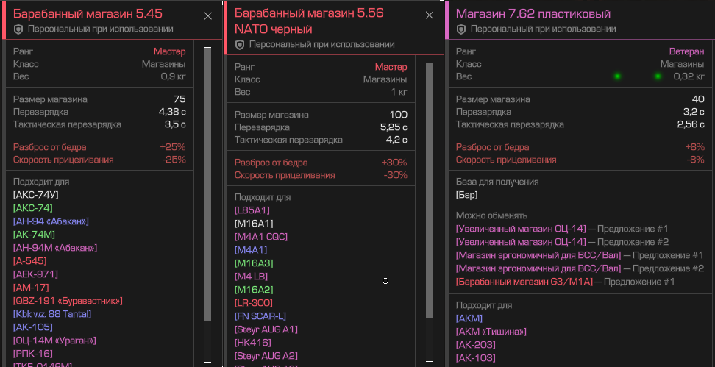Open the [Kbk wz. 88 Tantal] link
This screenshot has width=715, height=367.
(x=52, y=314)
